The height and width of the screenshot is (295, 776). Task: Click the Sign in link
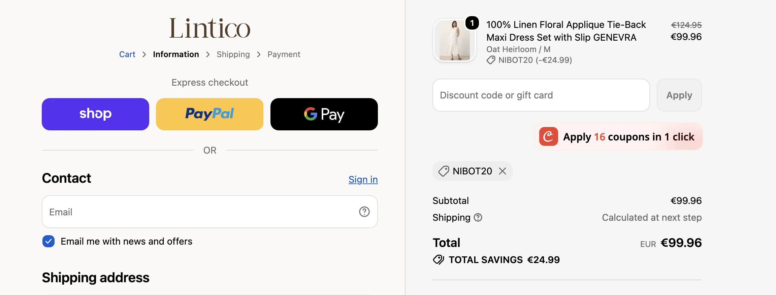click(x=363, y=179)
